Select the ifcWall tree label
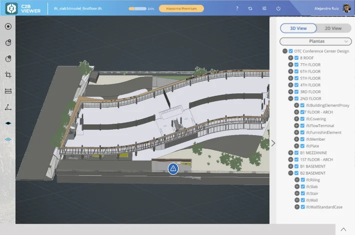The image size is (355, 235). pyautogui.click(x=312, y=200)
